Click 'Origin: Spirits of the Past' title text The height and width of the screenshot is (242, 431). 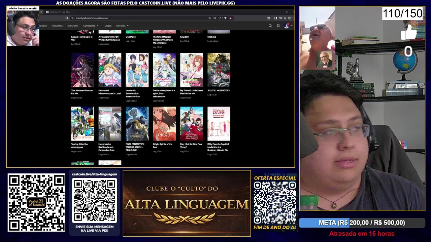(x=163, y=146)
